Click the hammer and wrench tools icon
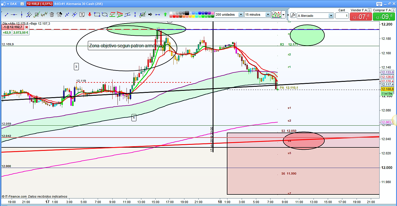The image size is (397, 206). click(59, 15)
